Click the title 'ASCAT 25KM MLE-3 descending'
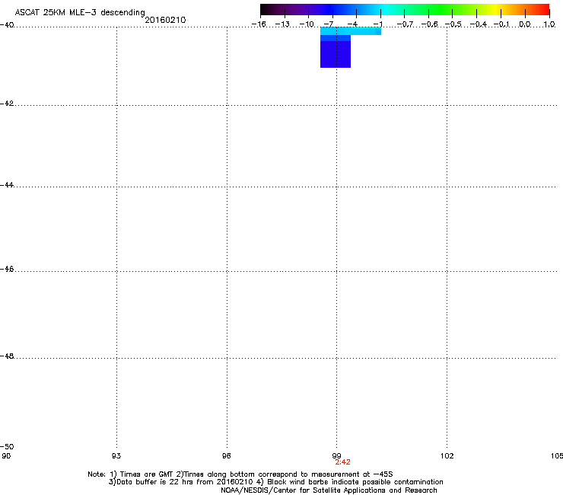 [80, 13]
